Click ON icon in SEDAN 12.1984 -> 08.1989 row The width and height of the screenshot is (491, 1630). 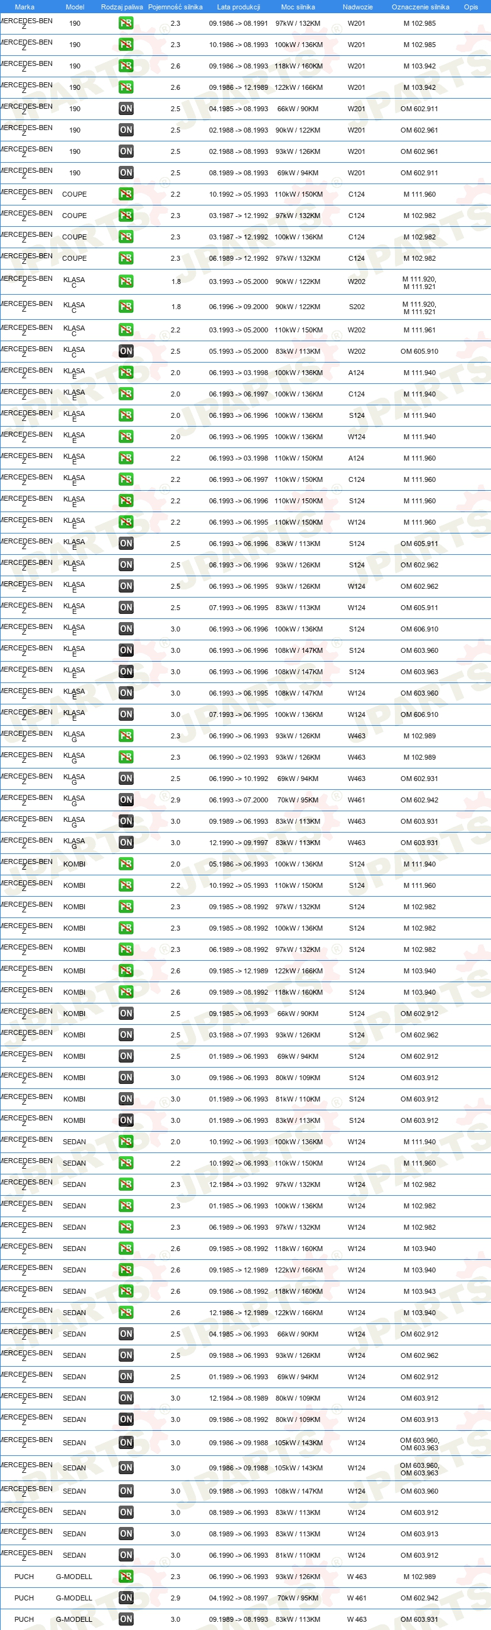[x=126, y=1398]
